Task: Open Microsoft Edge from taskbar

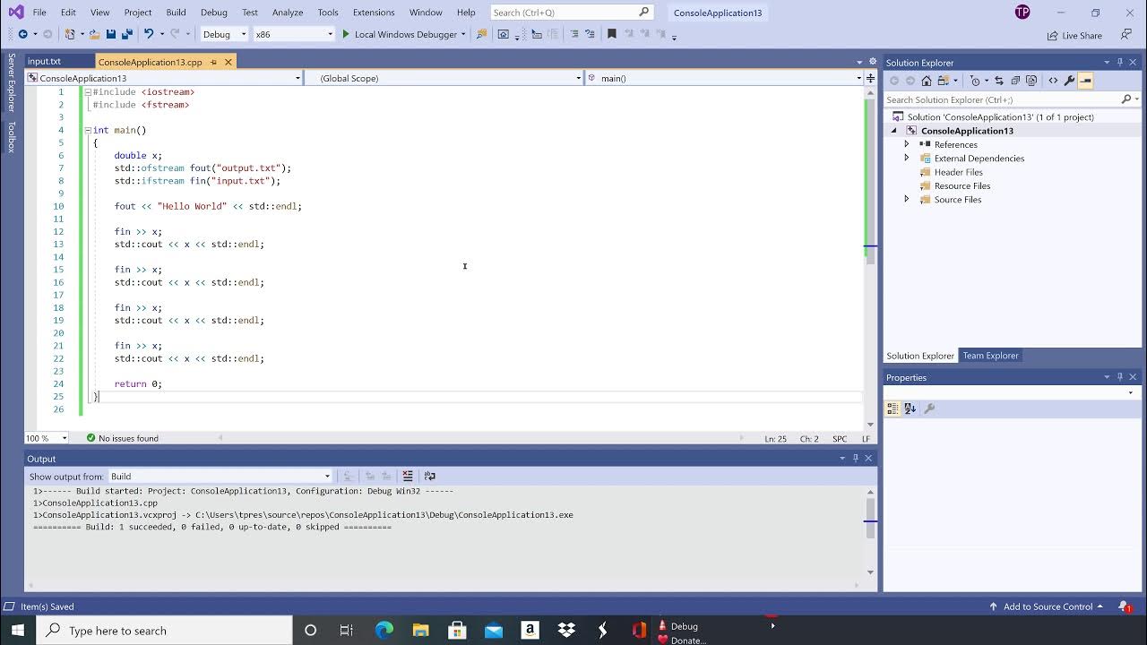Action: (x=384, y=631)
